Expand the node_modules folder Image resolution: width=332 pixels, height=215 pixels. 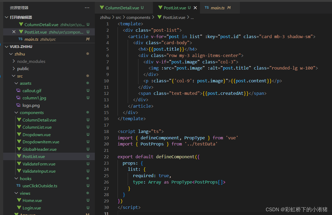pos(14,61)
